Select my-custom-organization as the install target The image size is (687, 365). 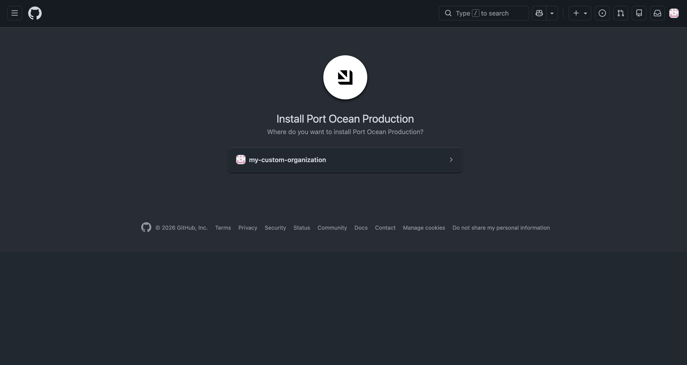pyautogui.click(x=288, y=160)
